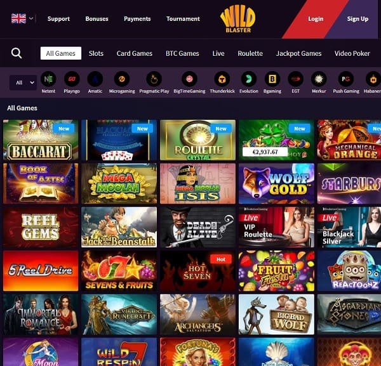Open the search magnifier icon
This screenshot has height=366, width=381.
17,53
